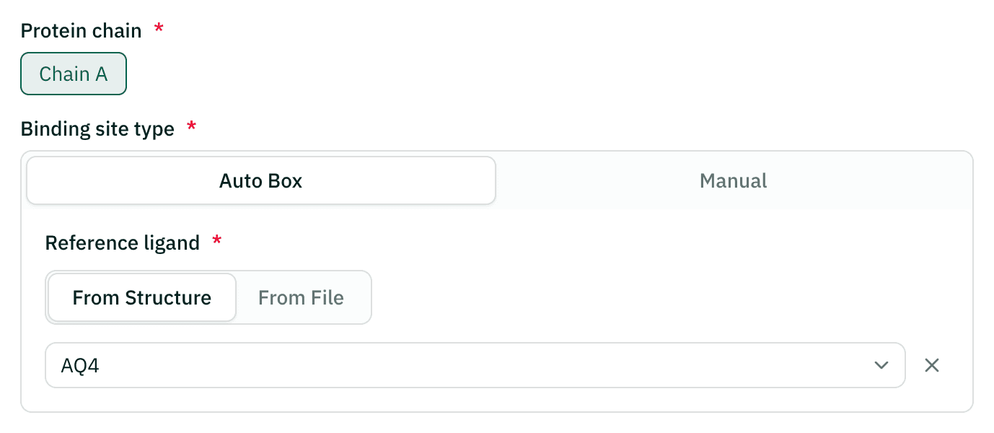Pick From File for reference ligand
The image size is (994, 433).
point(302,297)
